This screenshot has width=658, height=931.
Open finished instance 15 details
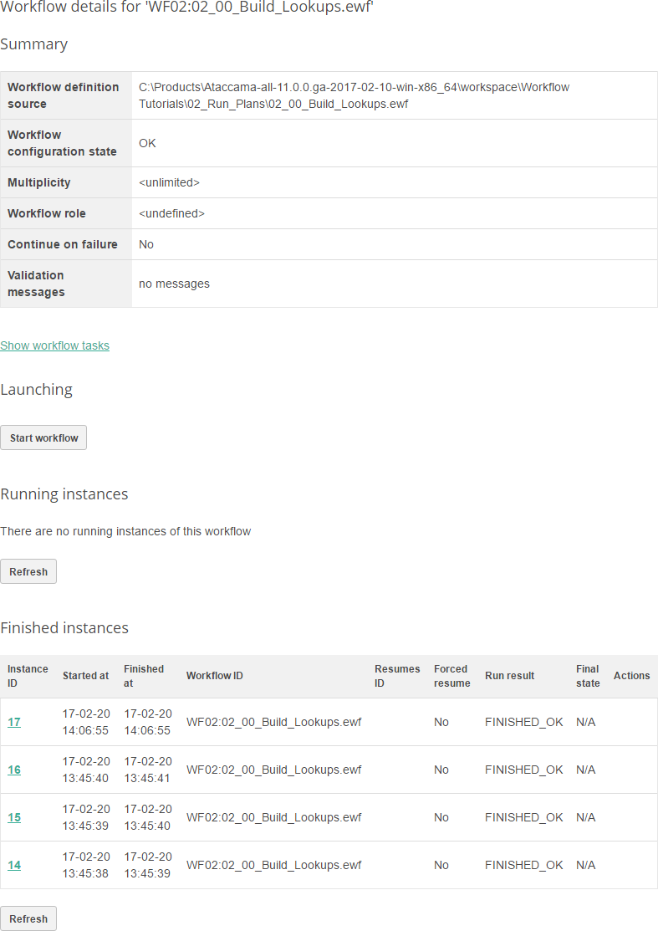pos(14,817)
